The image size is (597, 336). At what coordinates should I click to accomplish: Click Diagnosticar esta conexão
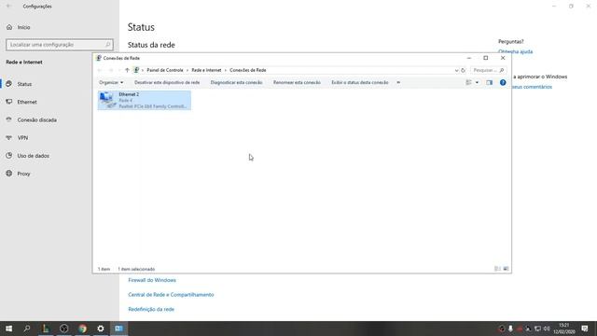pos(236,82)
